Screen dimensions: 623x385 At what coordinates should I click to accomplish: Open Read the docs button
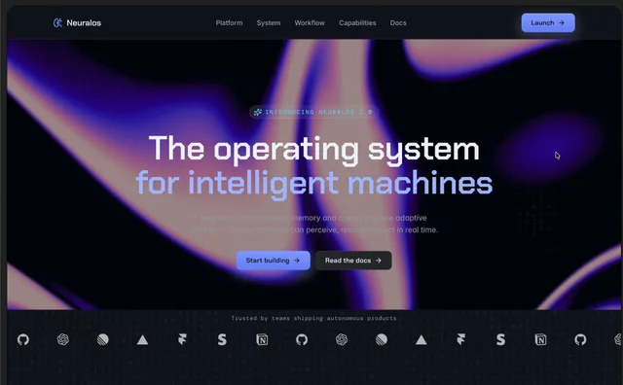[x=353, y=261]
